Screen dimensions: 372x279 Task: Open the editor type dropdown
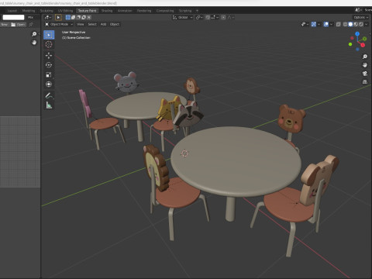[47, 17]
